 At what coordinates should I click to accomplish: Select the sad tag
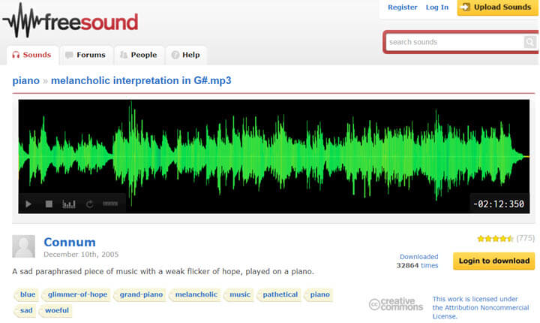pos(25,310)
